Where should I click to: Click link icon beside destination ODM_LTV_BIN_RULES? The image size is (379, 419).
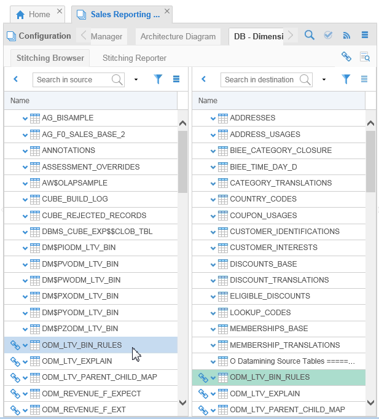tap(203, 377)
